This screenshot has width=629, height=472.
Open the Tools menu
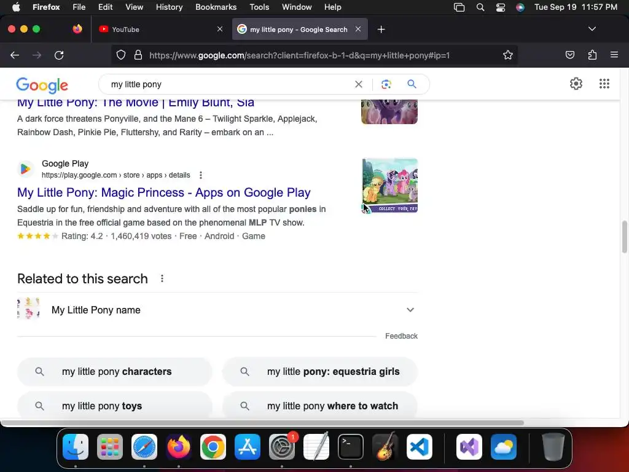pos(259,7)
